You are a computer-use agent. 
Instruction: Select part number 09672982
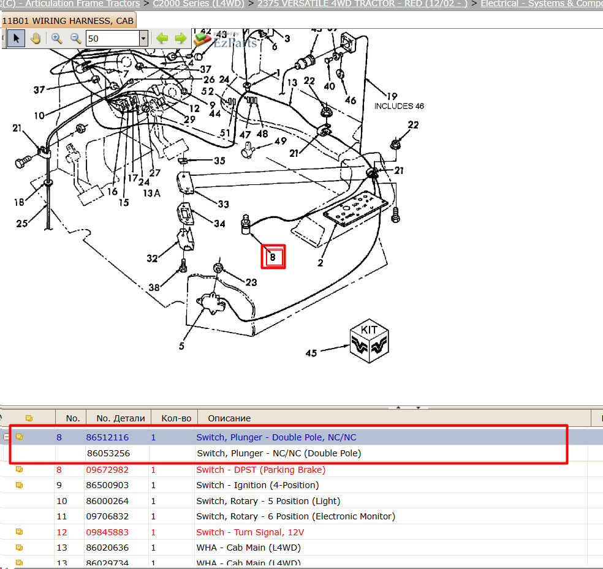pyautogui.click(x=107, y=470)
